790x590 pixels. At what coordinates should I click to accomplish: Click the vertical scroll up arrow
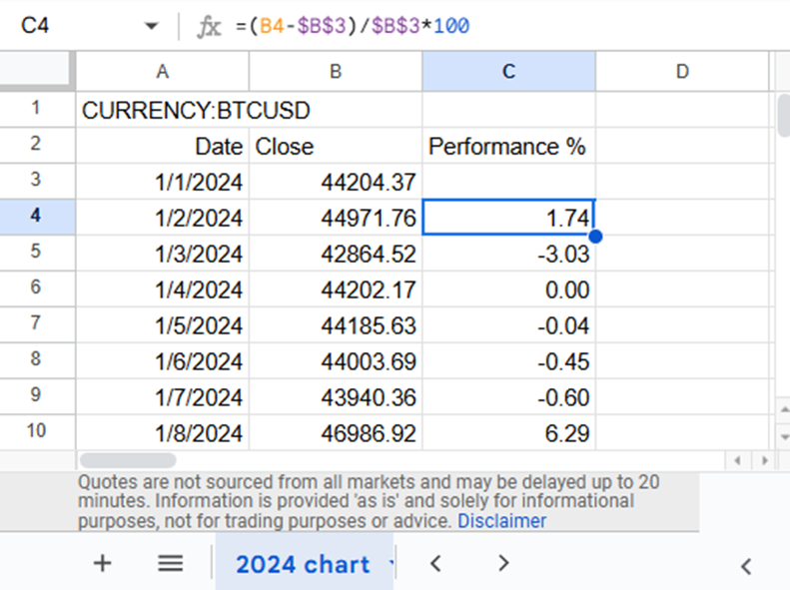pos(784,409)
